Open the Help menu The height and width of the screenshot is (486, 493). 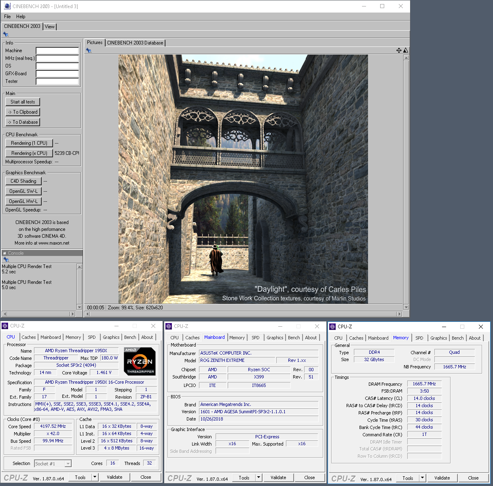tap(21, 17)
